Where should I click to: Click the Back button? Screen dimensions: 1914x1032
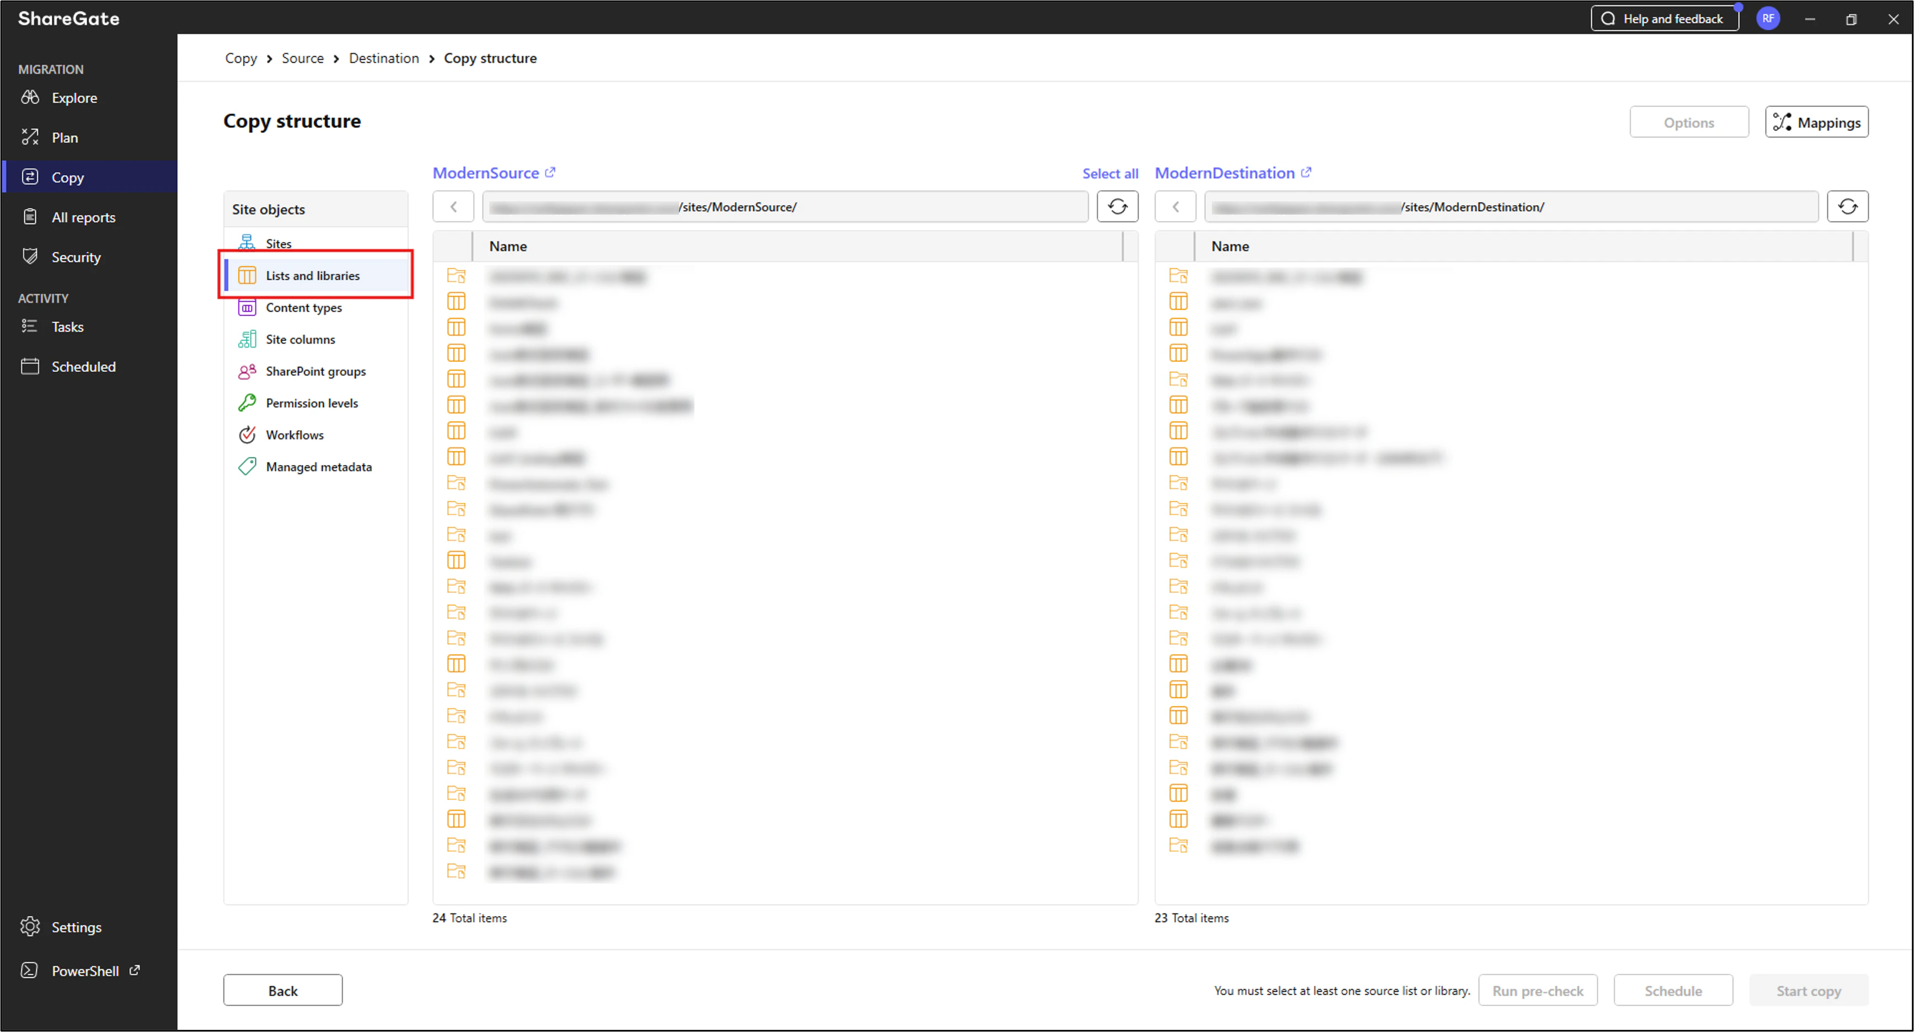(x=283, y=991)
